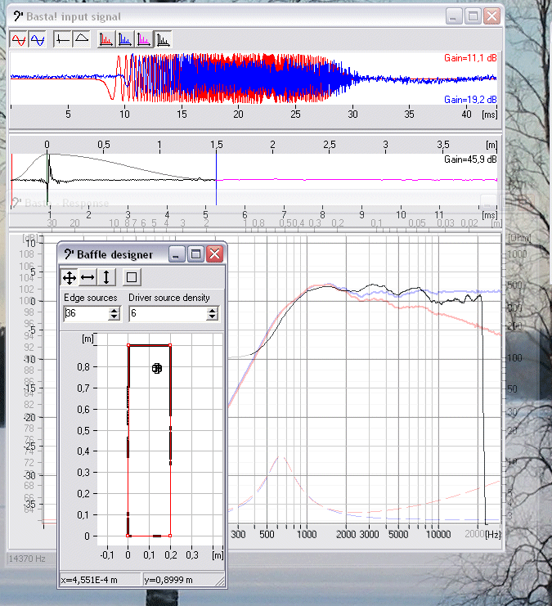Viewport: 552px width, 606px height.
Task: Click the bottom-right baffle corner handle
Action: (170, 536)
